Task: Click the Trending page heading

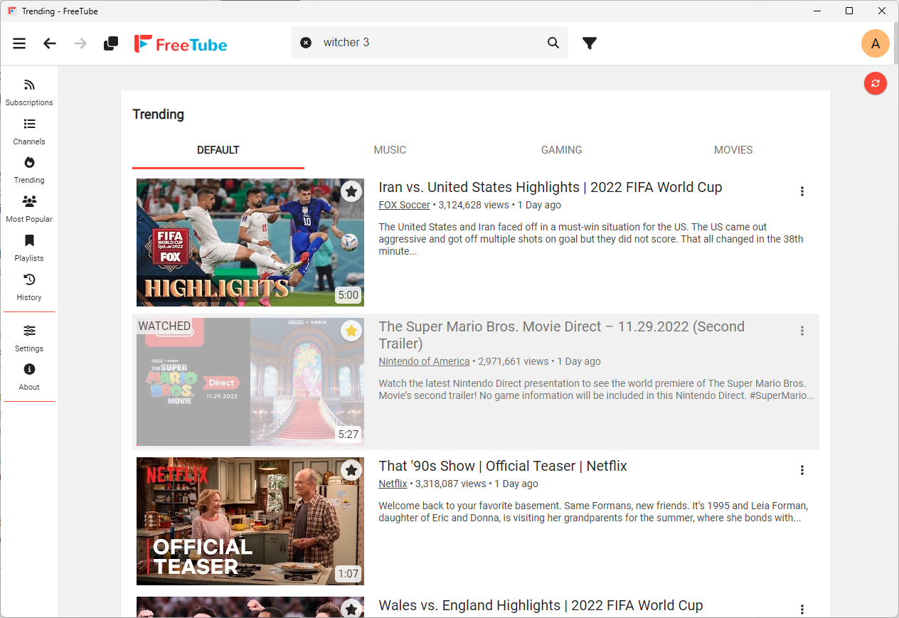Action: pos(158,114)
